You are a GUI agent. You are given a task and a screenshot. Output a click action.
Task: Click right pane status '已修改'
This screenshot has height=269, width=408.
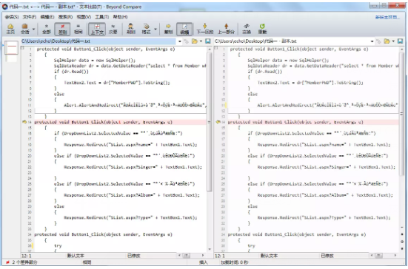[x=327, y=256]
